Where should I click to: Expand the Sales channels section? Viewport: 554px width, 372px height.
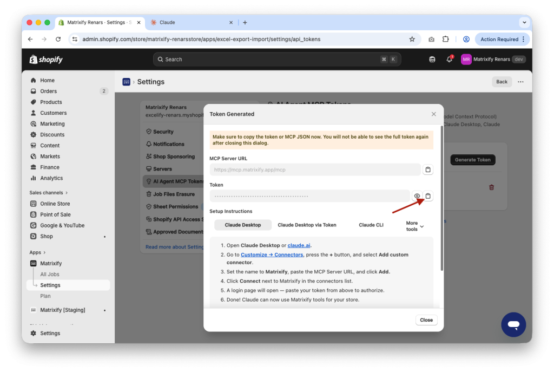pyautogui.click(x=48, y=192)
